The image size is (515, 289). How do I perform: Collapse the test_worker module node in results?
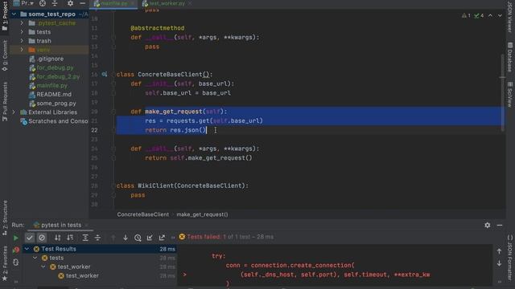tap(43, 267)
